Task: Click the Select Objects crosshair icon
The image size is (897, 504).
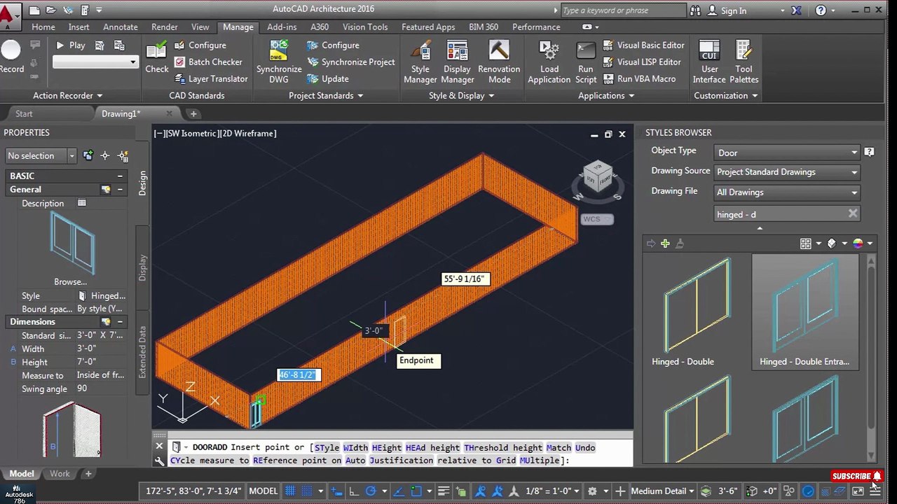Action: click(105, 155)
